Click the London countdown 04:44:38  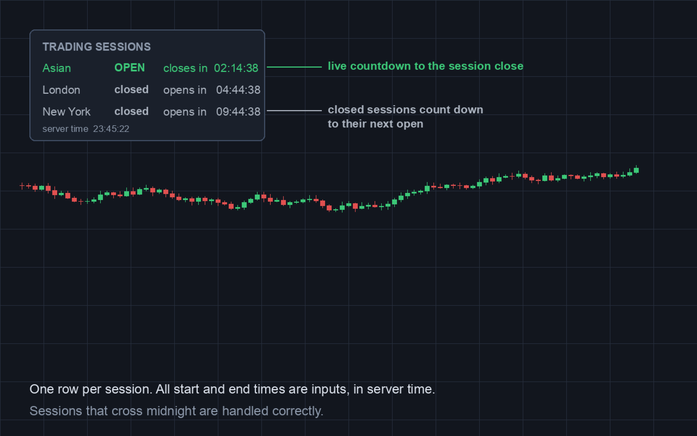click(x=238, y=90)
